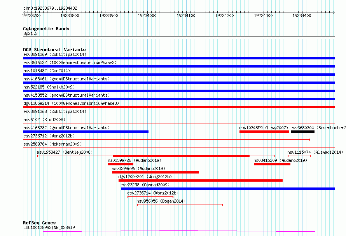This screenshot has width=346, height=236.
Task: Click the blue bar below esv23258 (Conrad2009)
Action: pos(228,189)
